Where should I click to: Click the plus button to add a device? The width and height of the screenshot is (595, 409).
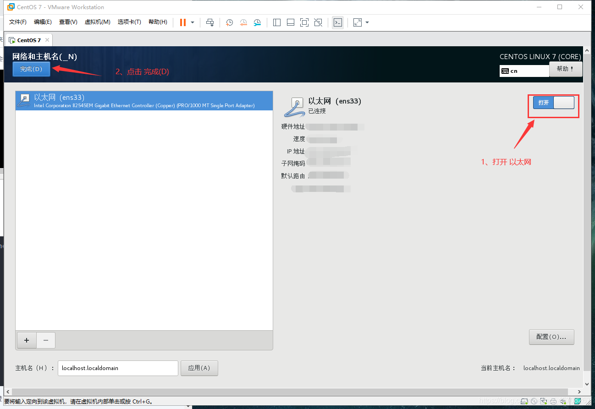(27, 340)
